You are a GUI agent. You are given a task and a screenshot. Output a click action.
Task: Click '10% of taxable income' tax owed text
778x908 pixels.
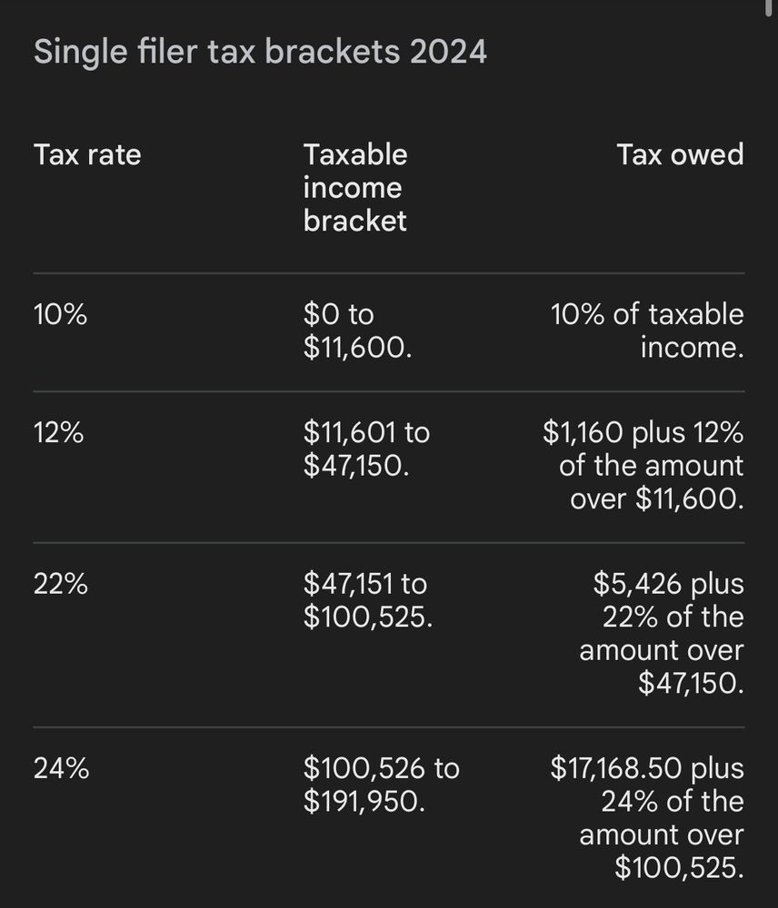(647, 331)
